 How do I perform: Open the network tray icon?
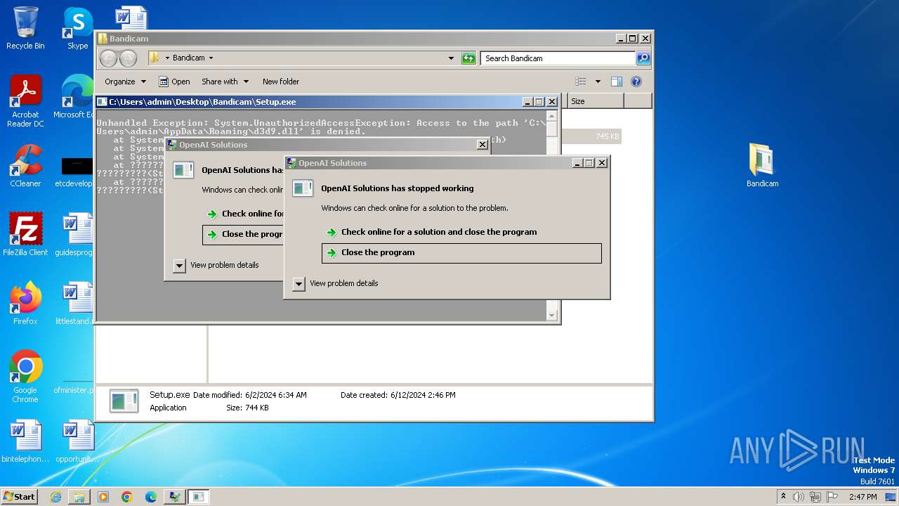point(815,497)
